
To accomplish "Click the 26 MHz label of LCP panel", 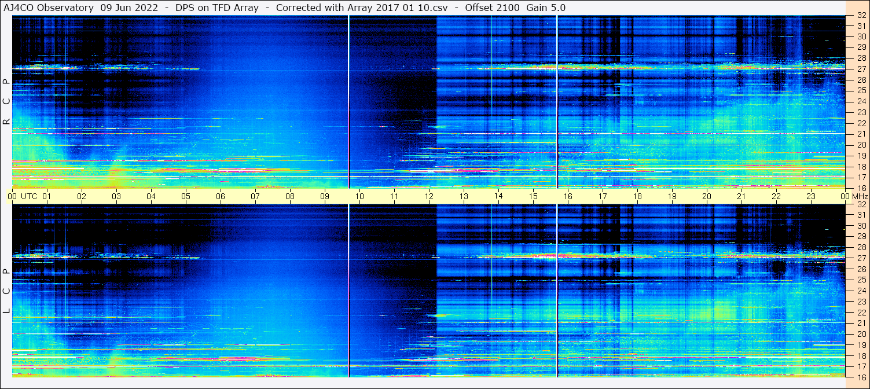I will (861, 269).
